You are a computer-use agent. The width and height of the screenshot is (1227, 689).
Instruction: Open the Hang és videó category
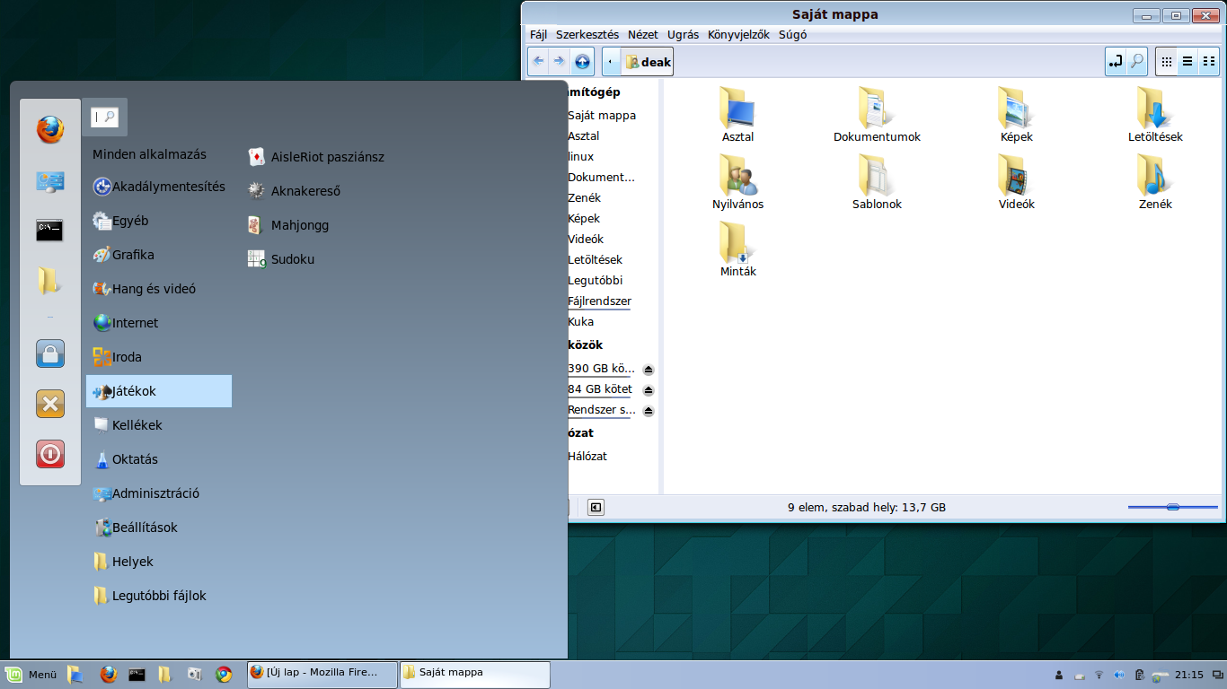pos(159,289)
